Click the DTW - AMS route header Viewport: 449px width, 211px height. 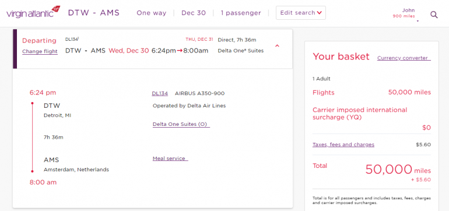coord(94,13)
